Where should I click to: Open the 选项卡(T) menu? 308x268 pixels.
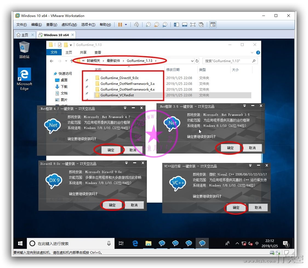pyautogui.click(x=88, y=25)
